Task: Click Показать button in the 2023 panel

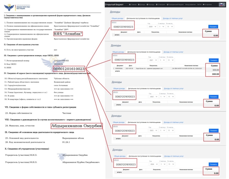Action: click(x=213, y=130)
